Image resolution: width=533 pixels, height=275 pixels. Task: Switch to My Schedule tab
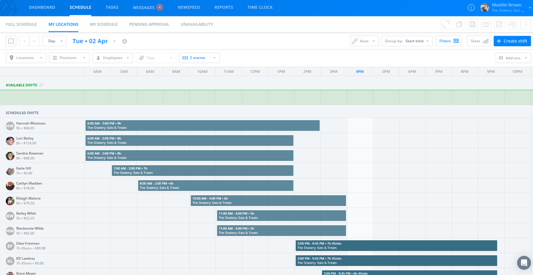(104, 25)
